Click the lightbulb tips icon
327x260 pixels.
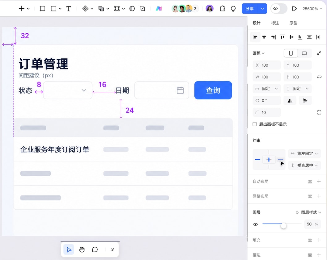coord(233,9)
